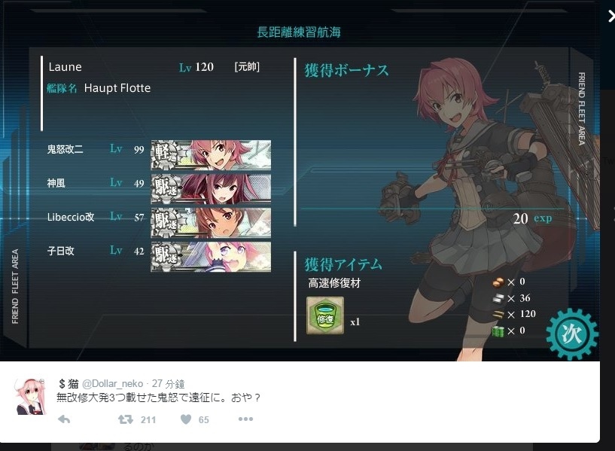Select 神風 destroyer banner

(x=211, y=189)
